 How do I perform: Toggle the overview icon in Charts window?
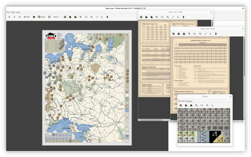(181, 105)
